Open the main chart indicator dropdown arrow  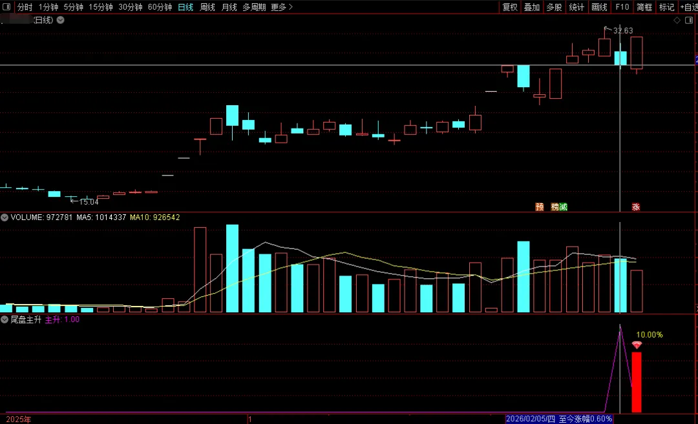pos(61,20)
